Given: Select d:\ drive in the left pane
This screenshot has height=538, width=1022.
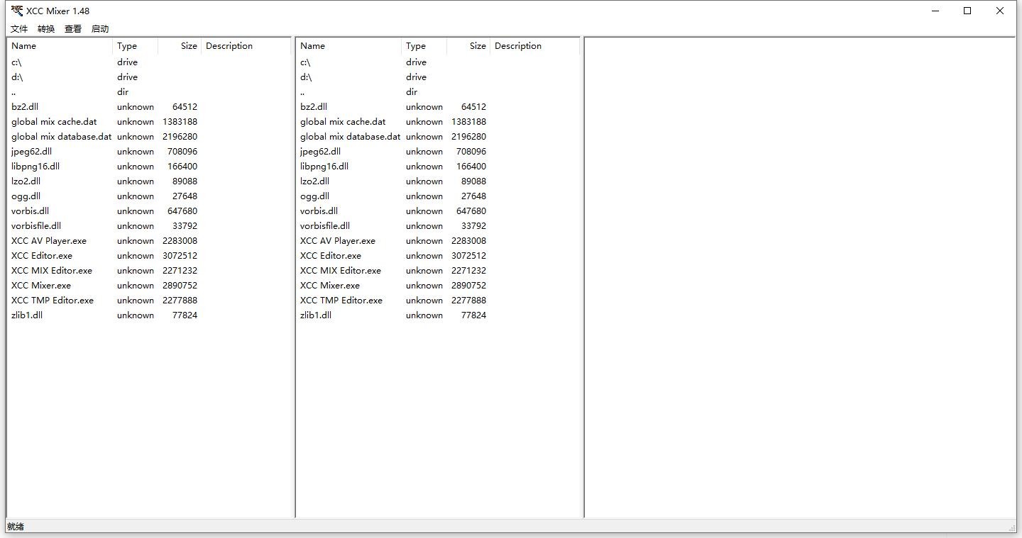Looking at the screenshot, I should [17, 77].
